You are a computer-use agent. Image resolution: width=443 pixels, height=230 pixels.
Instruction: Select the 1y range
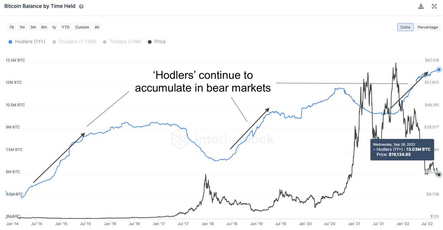[x=54, y=27]
